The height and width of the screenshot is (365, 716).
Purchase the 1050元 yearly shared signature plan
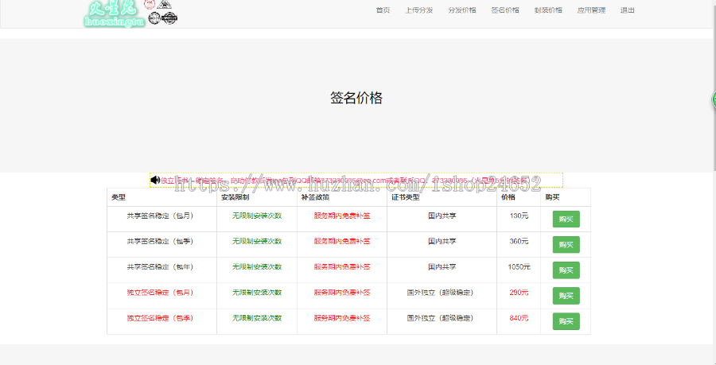pyautogui.click(x=566, y=270)
